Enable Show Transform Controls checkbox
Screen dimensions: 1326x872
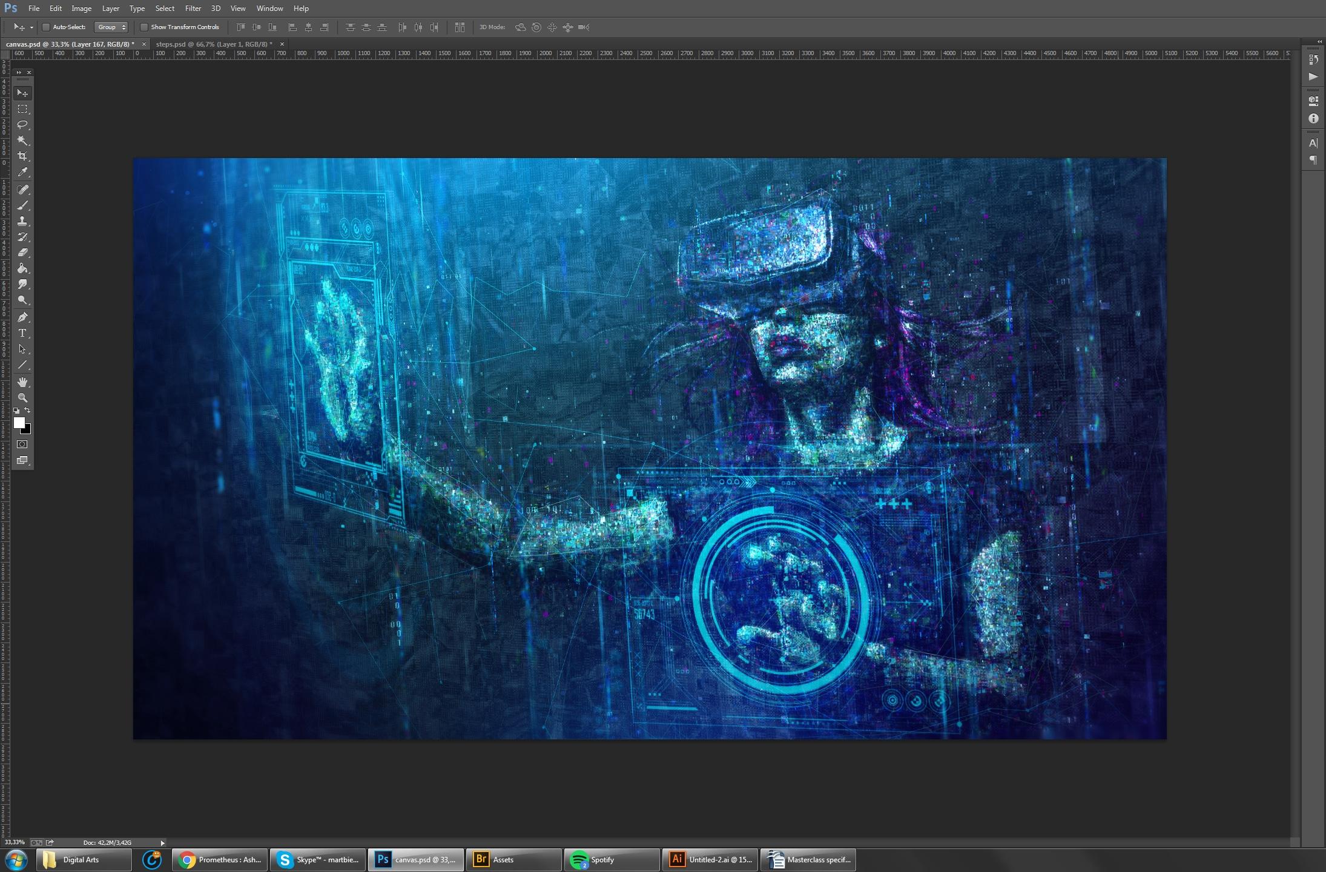144,27
